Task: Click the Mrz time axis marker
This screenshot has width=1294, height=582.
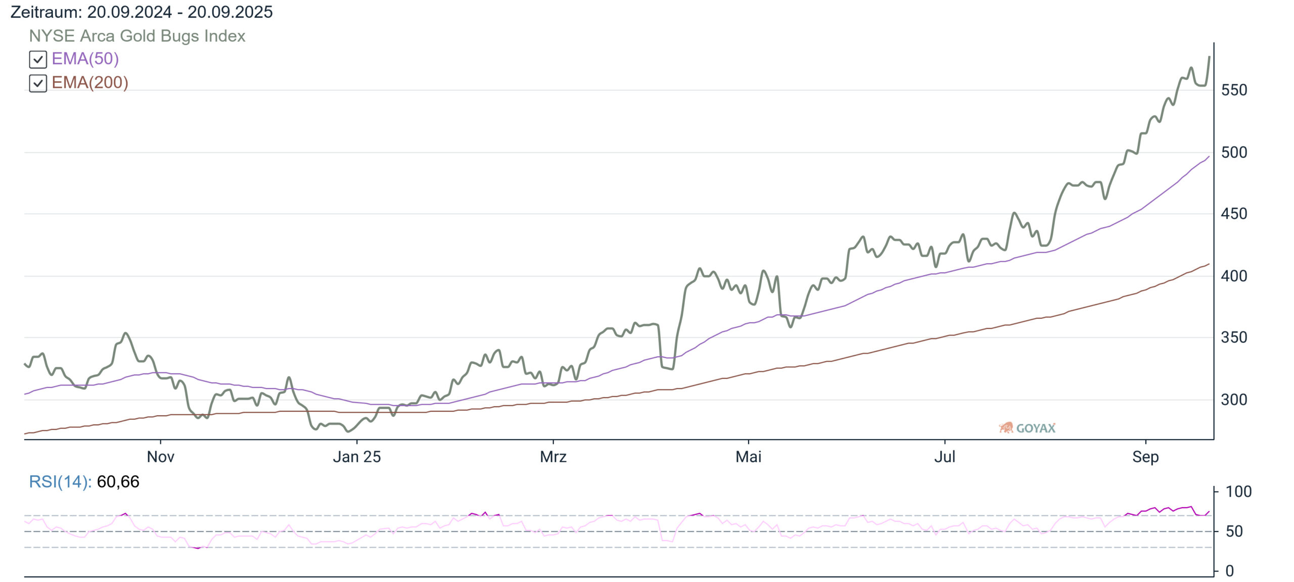Action: [553, 457]
